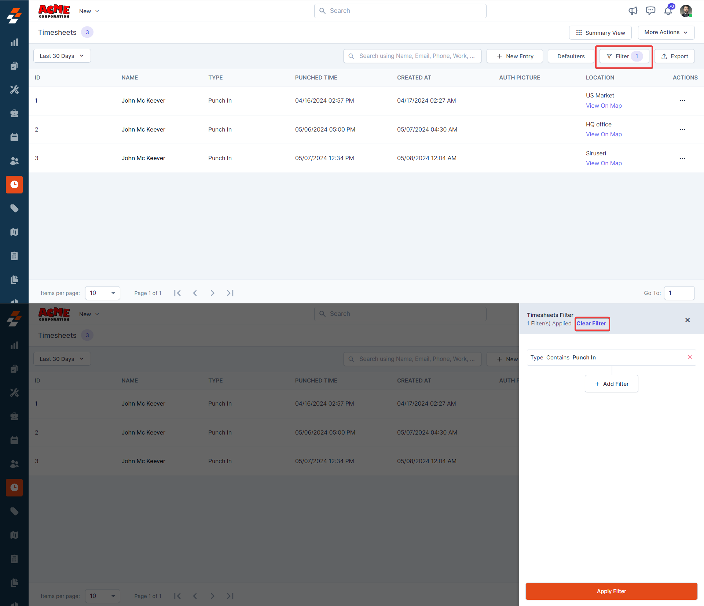The width and height of the screenshot is (704, 606).
Task: Open the chat messages icon
Action: (x=650, y=11)
